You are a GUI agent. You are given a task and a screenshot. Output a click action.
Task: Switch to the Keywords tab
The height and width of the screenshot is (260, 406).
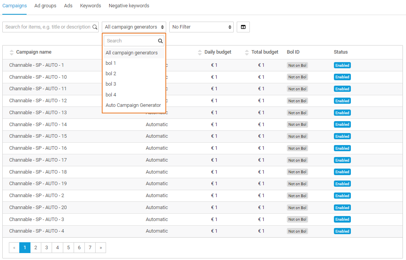[x=91, y=6]
